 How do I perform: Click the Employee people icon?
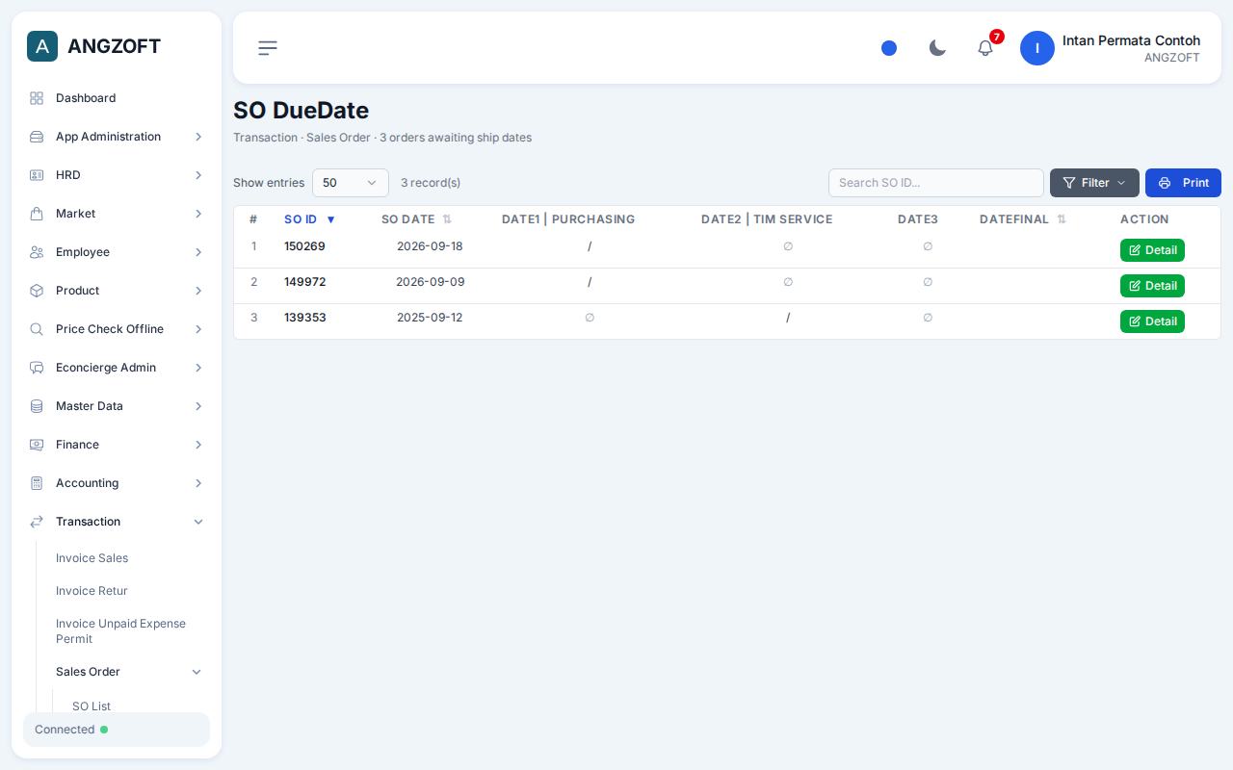coord(37,252)
